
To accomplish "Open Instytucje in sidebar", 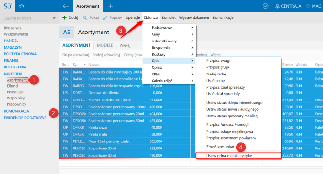I will (15, 92).
